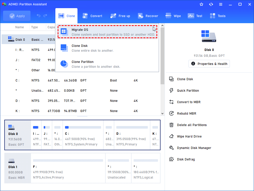Image resolution: width=254 pixels, height=191 pixels.
Task: Select D: partition block in disk map
Action: 132,135
